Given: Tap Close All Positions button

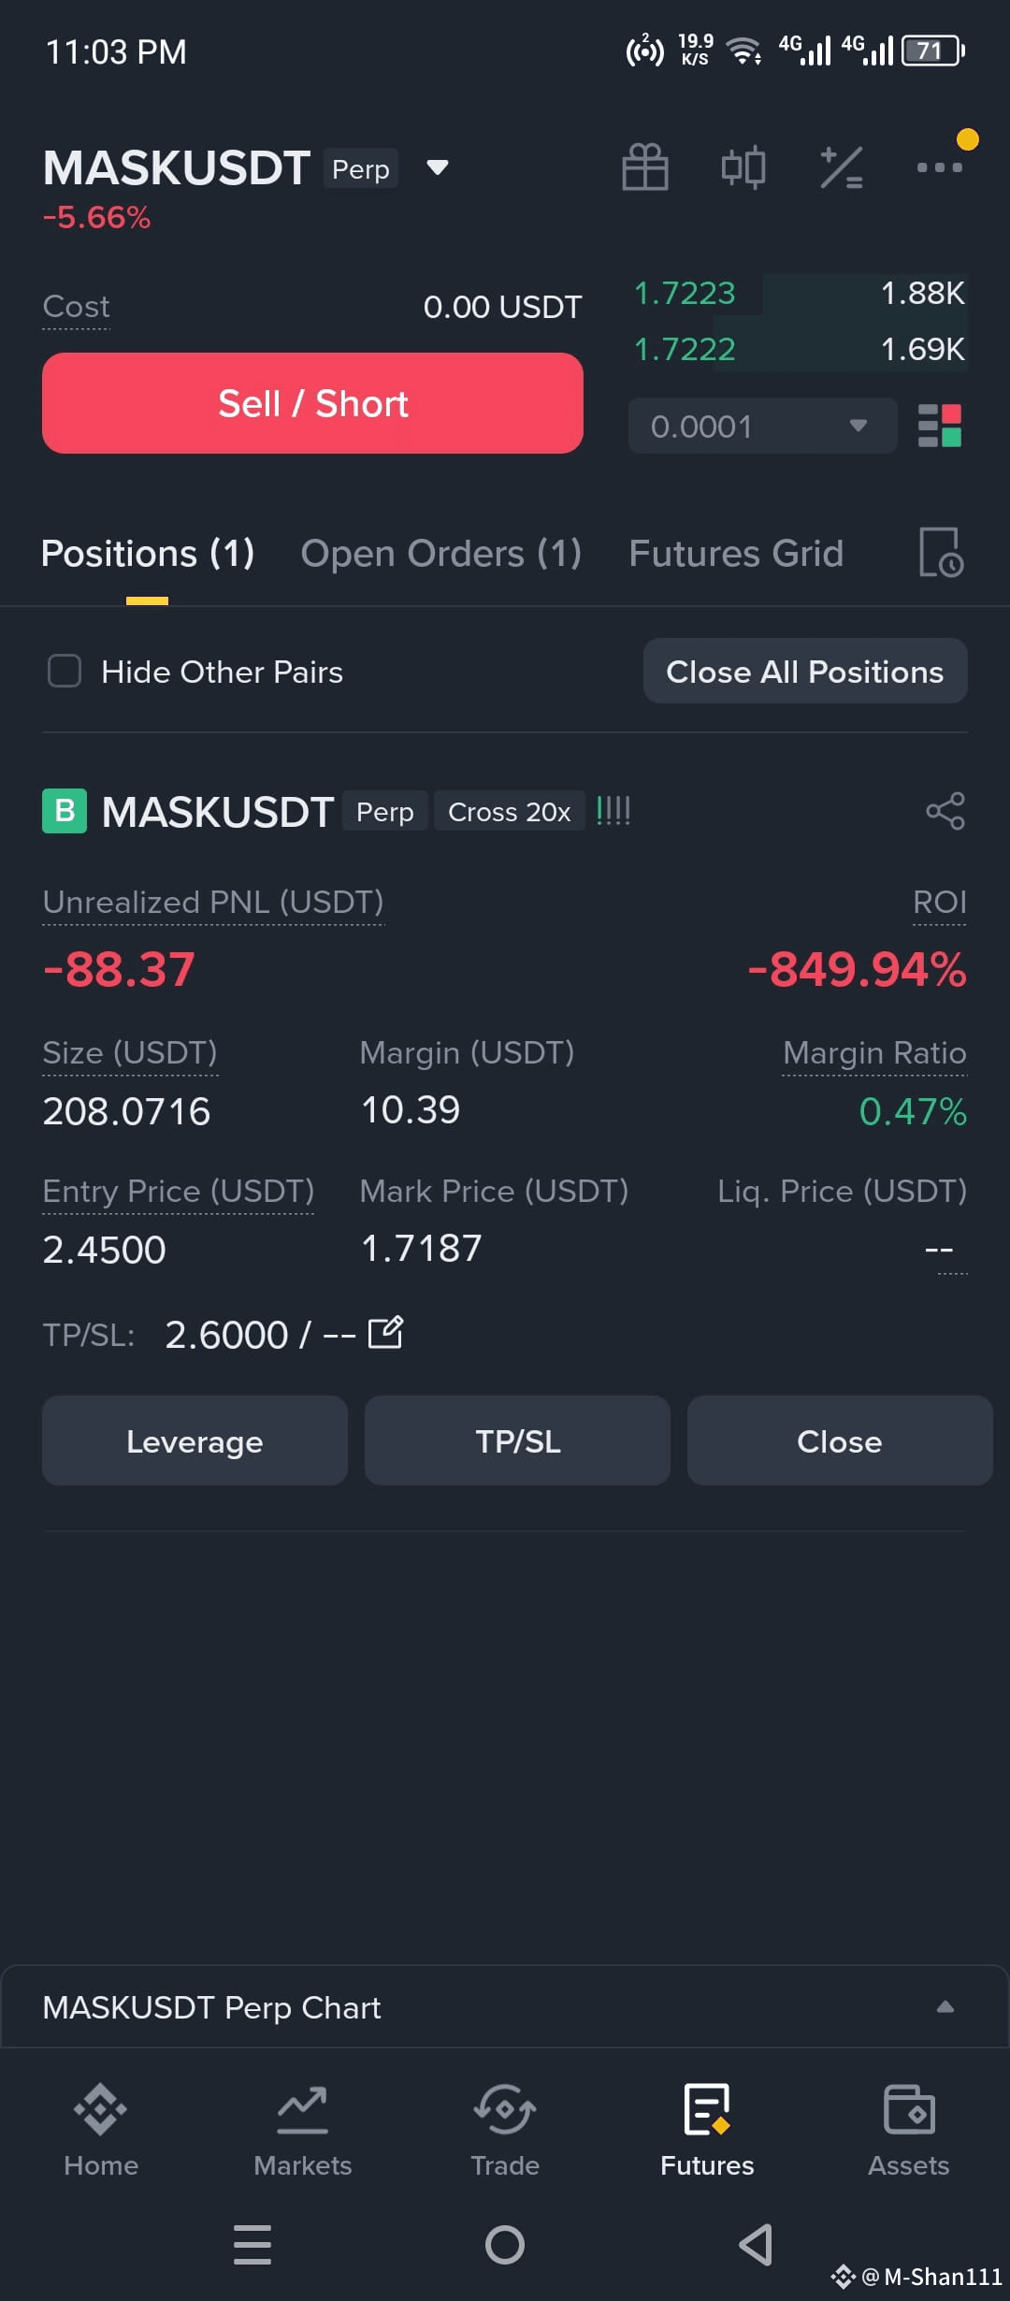Looking at the screenshot, I should point(805,671).
